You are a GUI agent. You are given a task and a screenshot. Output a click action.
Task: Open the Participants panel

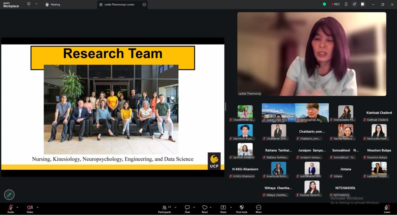164,208
